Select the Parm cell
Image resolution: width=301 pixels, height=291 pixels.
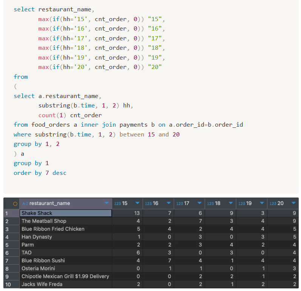[x=66, y=245]
